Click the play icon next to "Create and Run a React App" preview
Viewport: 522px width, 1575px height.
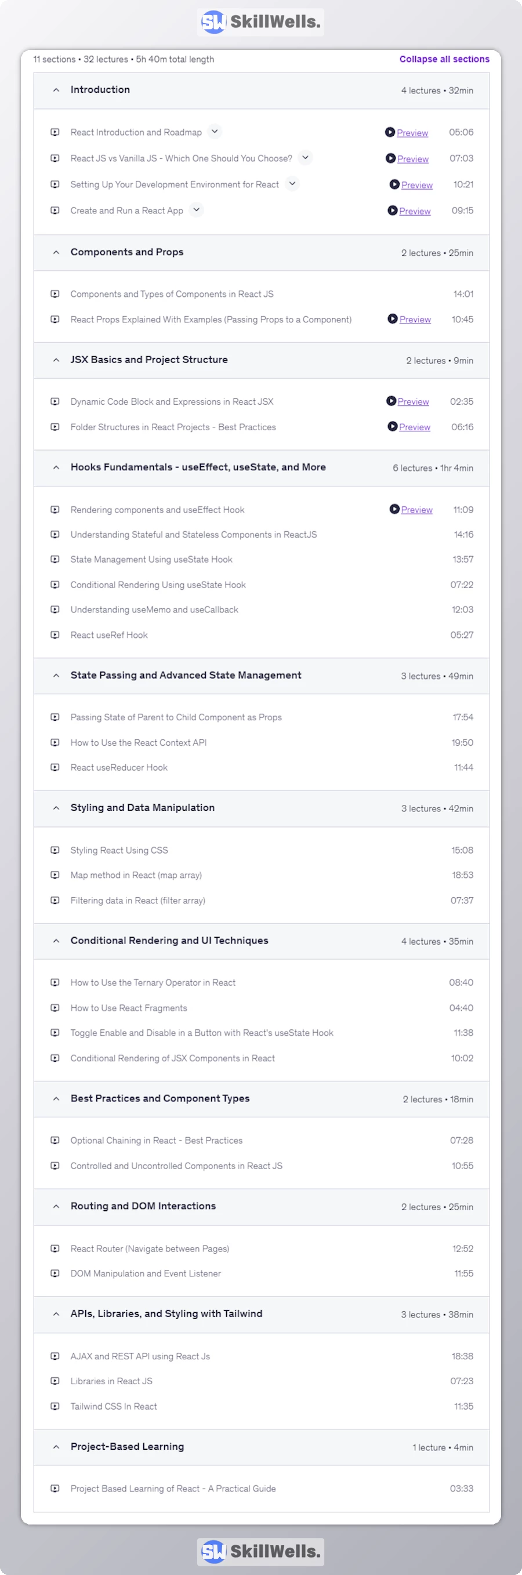click(x=392, y=211)
